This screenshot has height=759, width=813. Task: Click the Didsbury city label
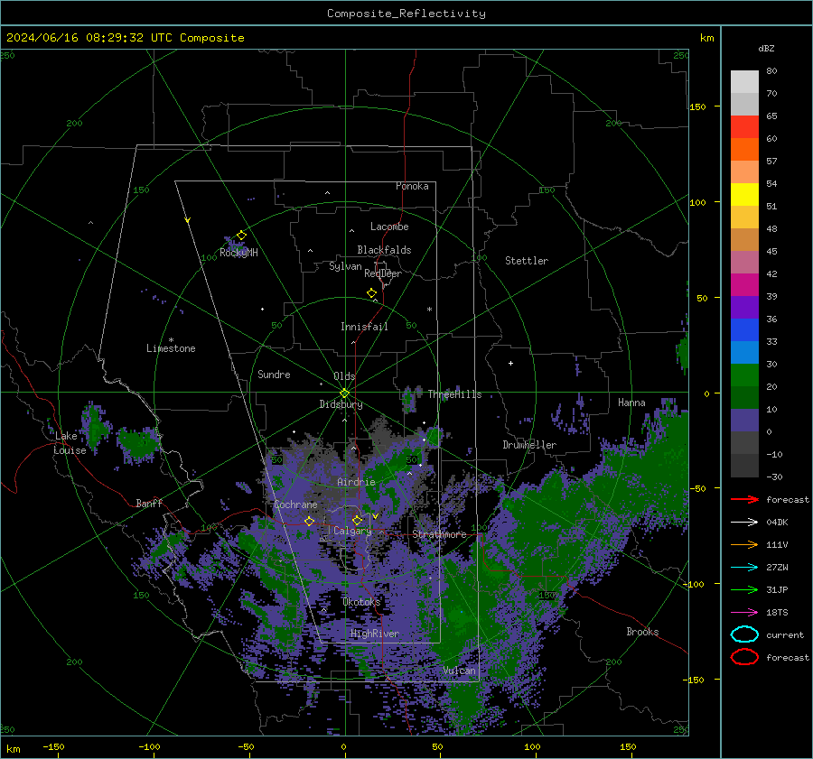[341, 404]
